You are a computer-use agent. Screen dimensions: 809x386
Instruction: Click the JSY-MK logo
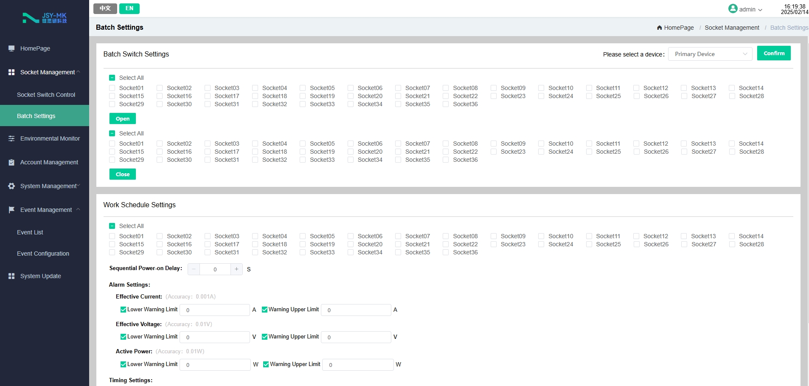click(x=45, y=18)
